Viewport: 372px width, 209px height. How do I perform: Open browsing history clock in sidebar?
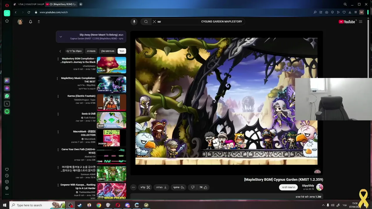tap(7, 176)
